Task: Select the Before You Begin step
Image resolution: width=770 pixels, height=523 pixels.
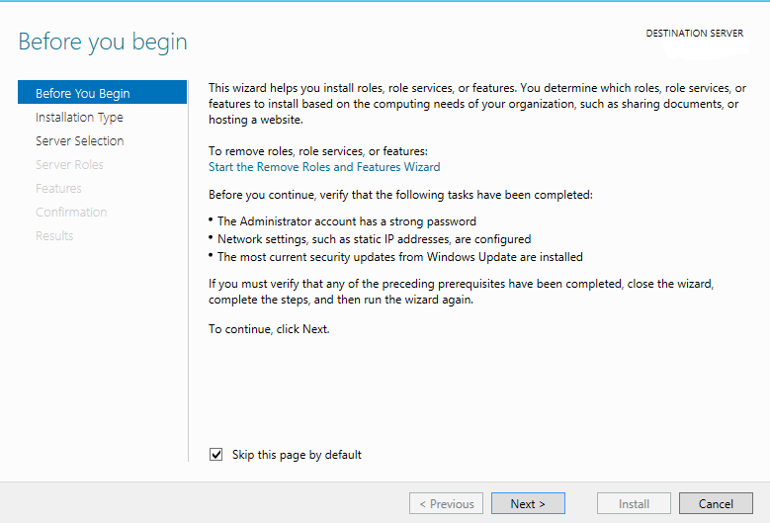Action: coord(83,94)
